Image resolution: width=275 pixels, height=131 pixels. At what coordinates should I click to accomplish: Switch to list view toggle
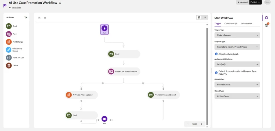205,17
